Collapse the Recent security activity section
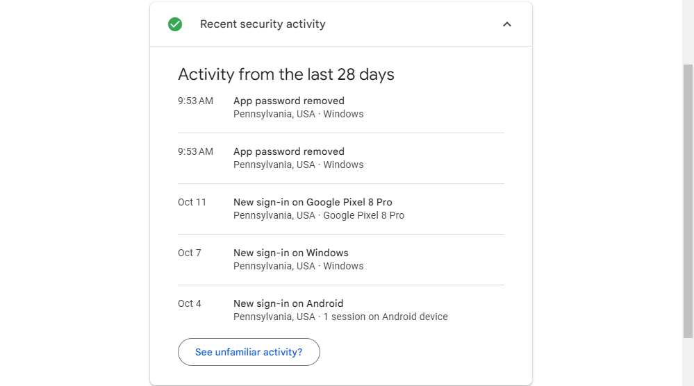This screenshot has height=386, width=694. (507, 24)
